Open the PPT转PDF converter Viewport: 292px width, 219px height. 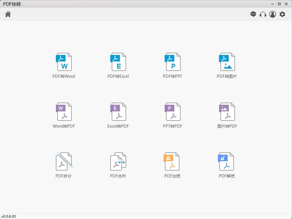coord(173,112)
